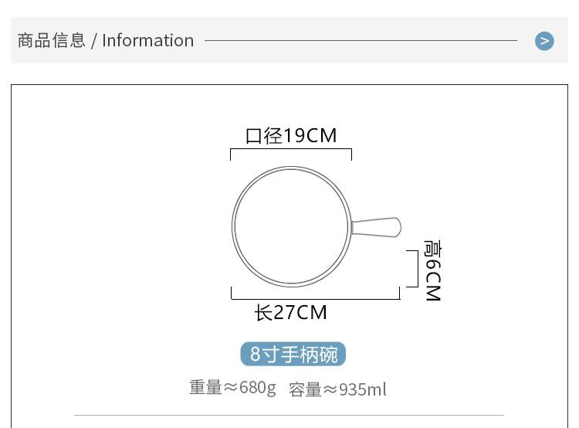Click the word Information in the header

(x=147, y=41)
